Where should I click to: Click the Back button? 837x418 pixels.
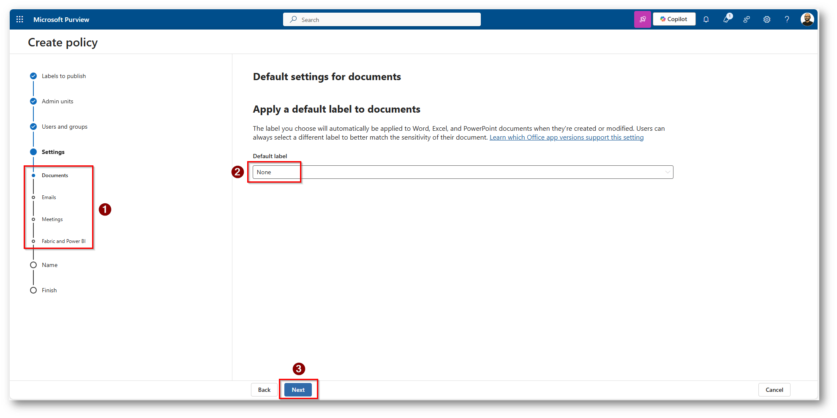tap(264, 390)
